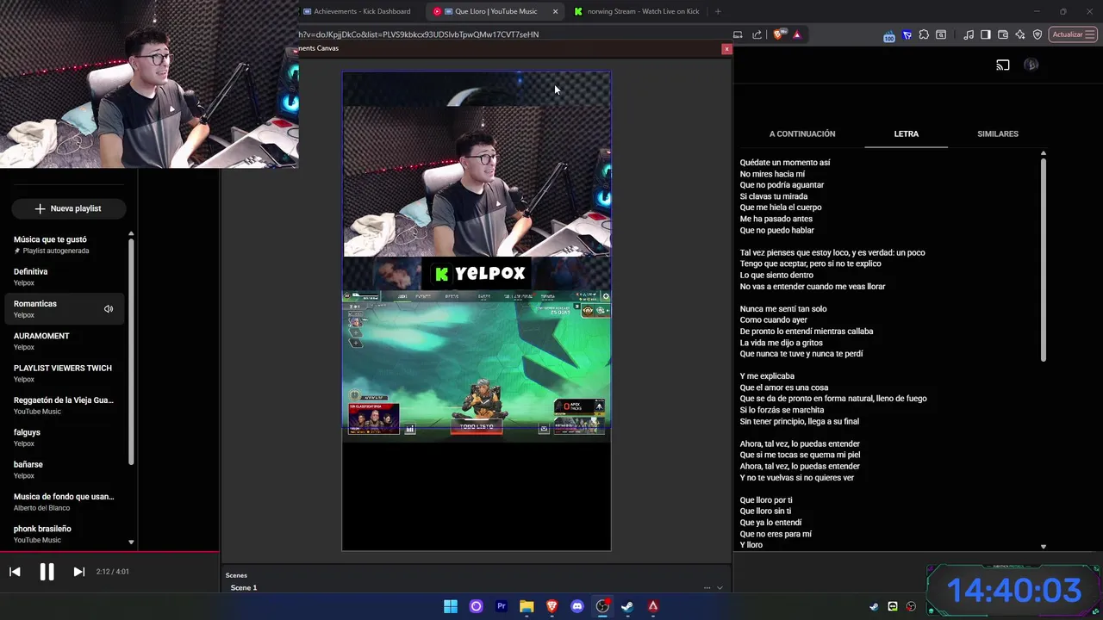The width and height of the screenshot is (1103, 620).
Task: Click the playlist sidebar scroll down arrow
Action: point(131,542)
